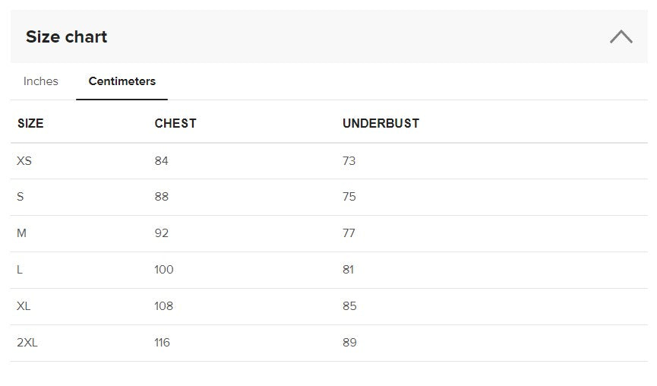The width and height of the screenshot is (657, 386).
Task: Click the UNDERBUST column header
Action: pos(381,123)
